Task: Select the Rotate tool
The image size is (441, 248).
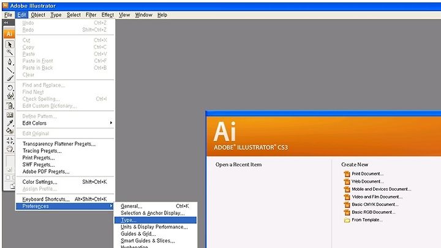Action: pyautogui.click(x=10, y=87)
